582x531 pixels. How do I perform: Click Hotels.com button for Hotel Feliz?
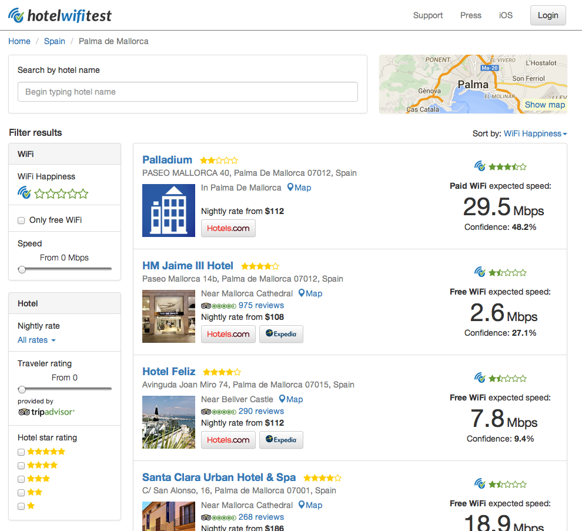[228, 440]
